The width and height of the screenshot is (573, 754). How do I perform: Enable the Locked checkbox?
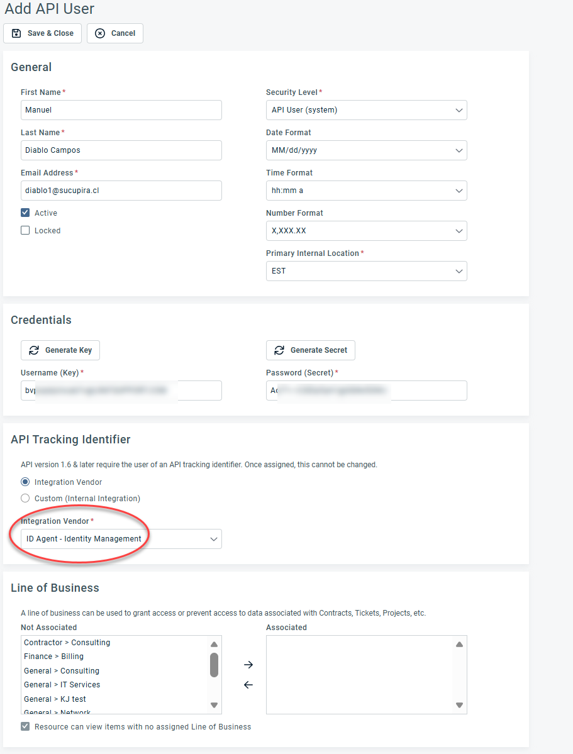click(x=26, y=231)
